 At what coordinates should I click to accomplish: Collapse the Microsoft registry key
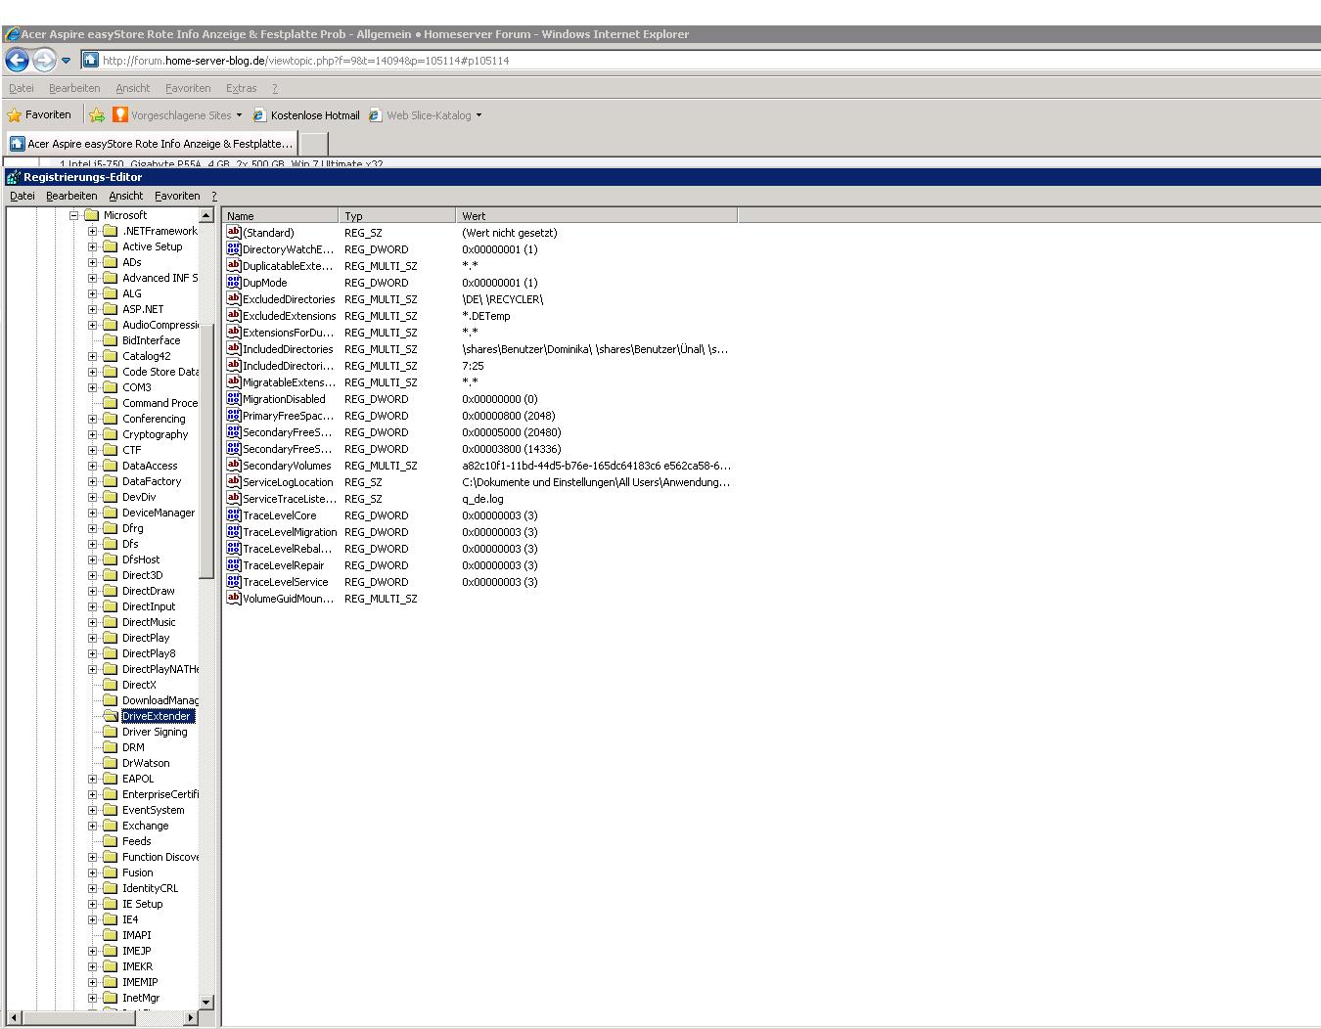click(x=73, y=215)
